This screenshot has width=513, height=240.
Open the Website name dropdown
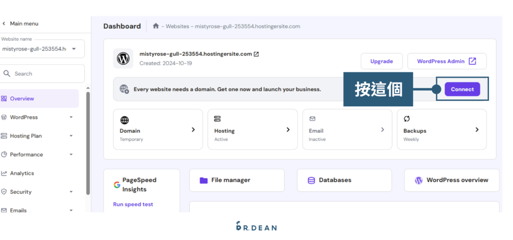[42, 49]
